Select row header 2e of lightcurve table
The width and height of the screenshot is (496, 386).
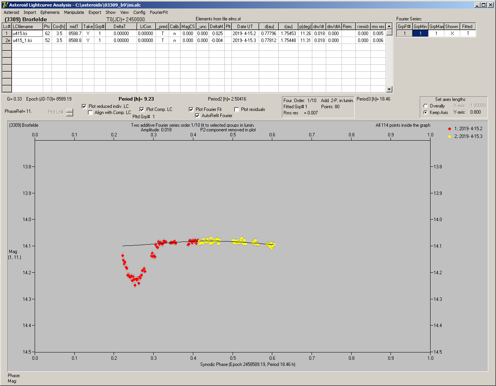[7, 40]
